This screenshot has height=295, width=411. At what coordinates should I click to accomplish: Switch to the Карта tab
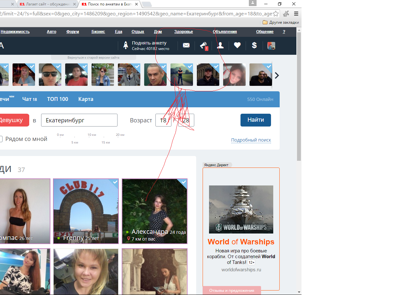point(86,99)
